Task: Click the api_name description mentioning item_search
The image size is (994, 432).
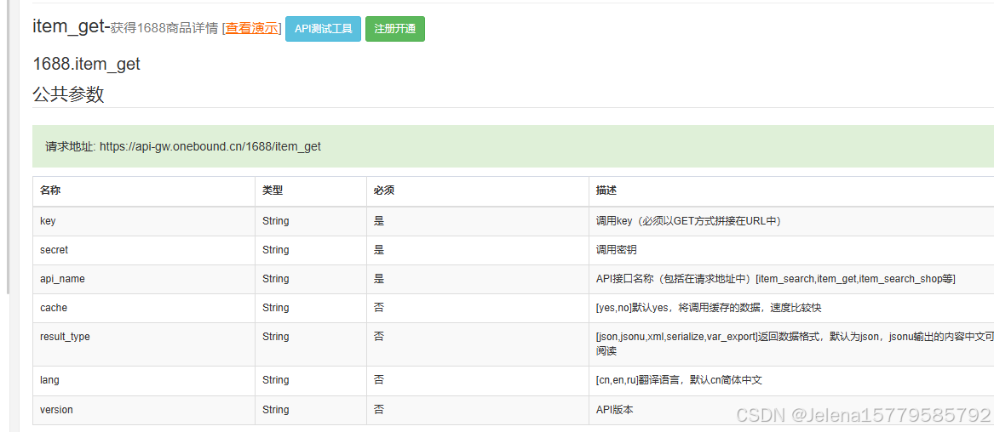Action: point(775,279)
